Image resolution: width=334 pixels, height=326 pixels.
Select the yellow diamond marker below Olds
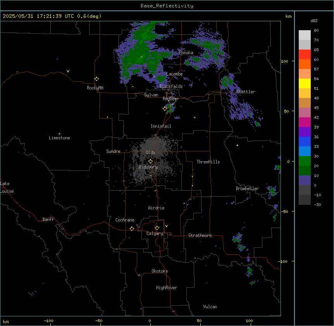151,161
